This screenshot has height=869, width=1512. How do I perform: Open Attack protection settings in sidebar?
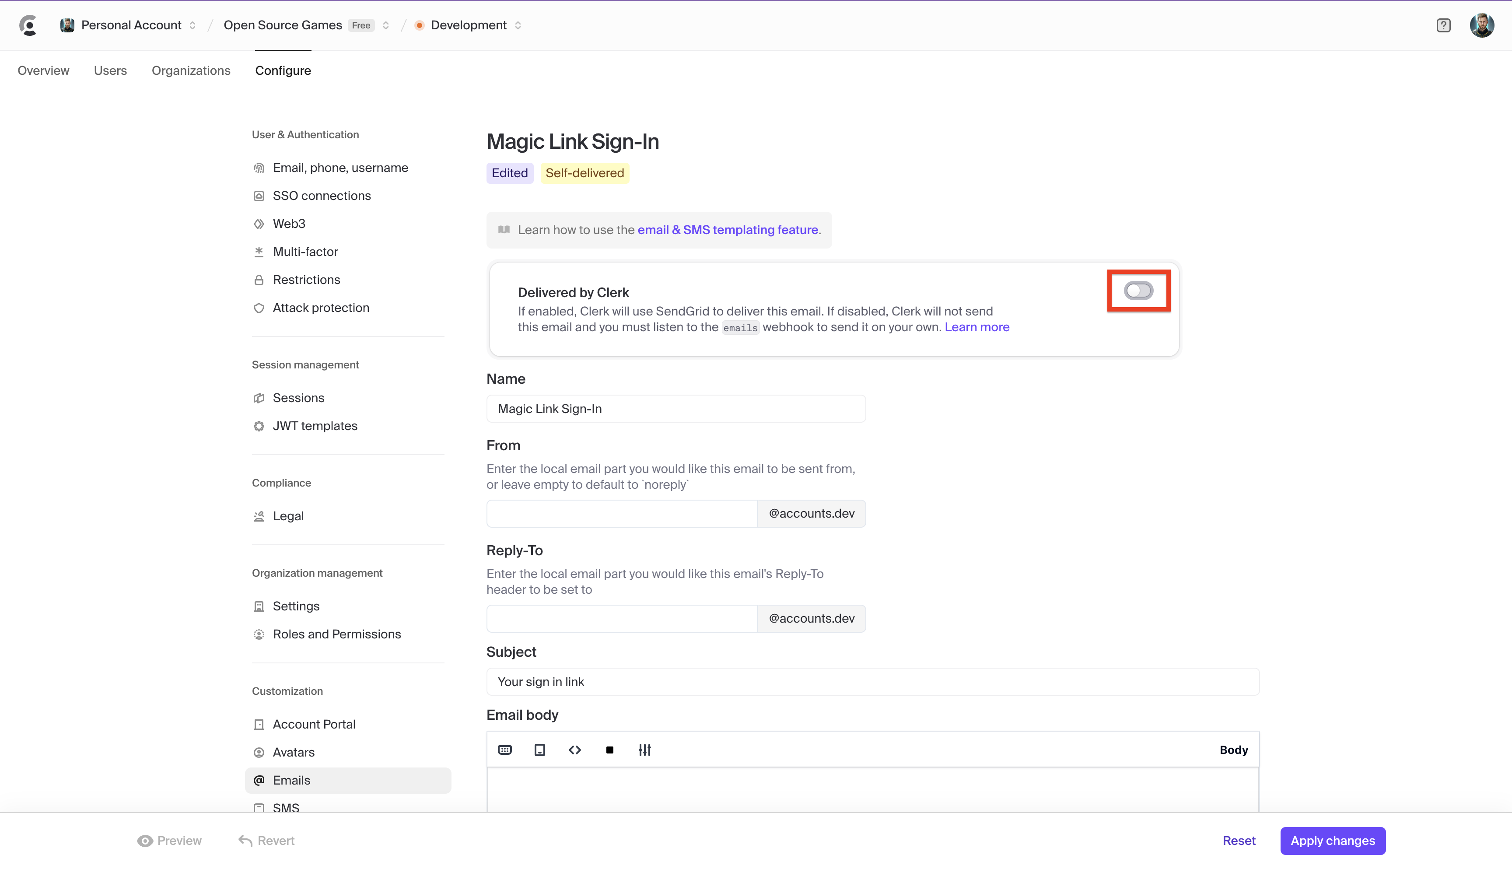tap(321, 307)
